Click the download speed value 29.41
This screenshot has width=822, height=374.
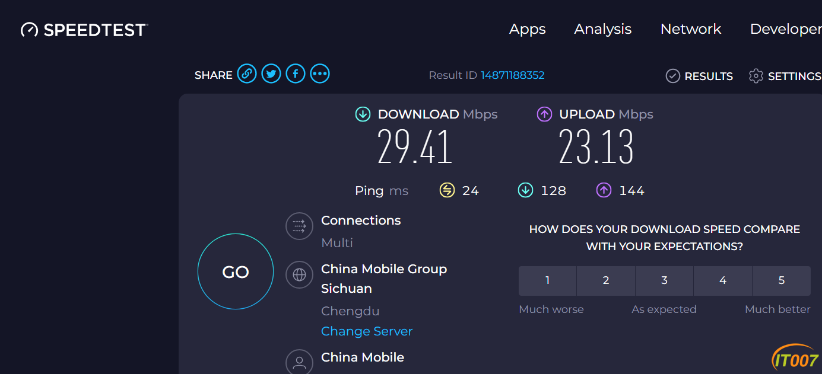pos(415,147)
